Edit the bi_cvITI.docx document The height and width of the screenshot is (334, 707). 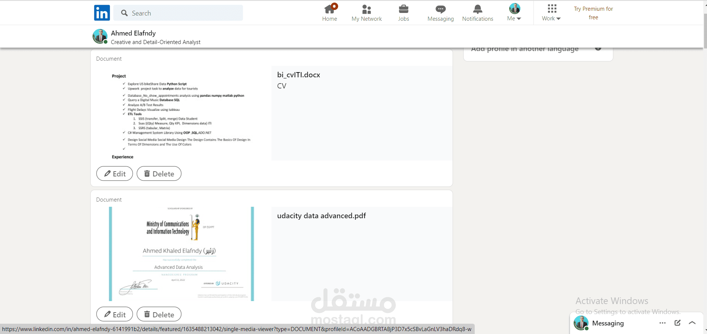coord(114,173)
